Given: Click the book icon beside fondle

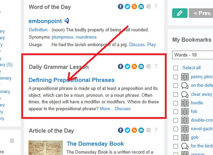Looking at the screenshot, I should coord(185,103).
